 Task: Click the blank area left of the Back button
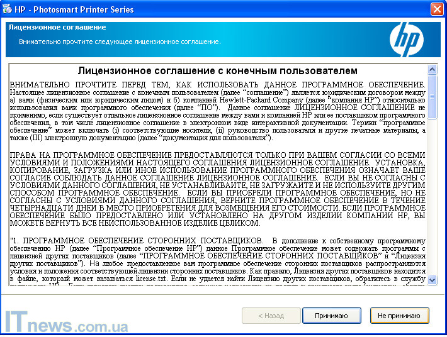pos(189,315)
